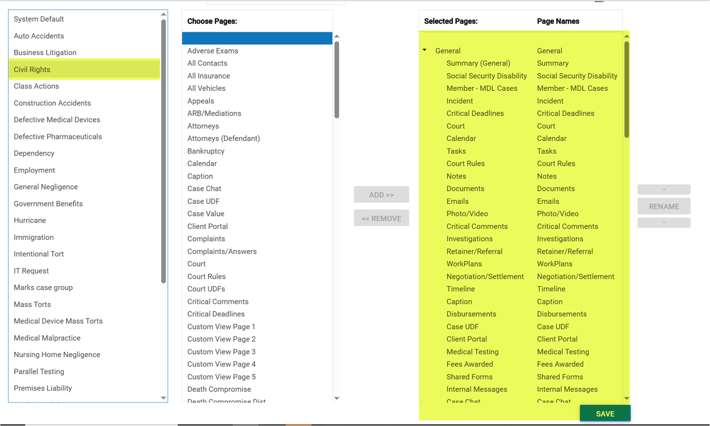Select the highlighted blank row in Choose Pages

[257, 38]
